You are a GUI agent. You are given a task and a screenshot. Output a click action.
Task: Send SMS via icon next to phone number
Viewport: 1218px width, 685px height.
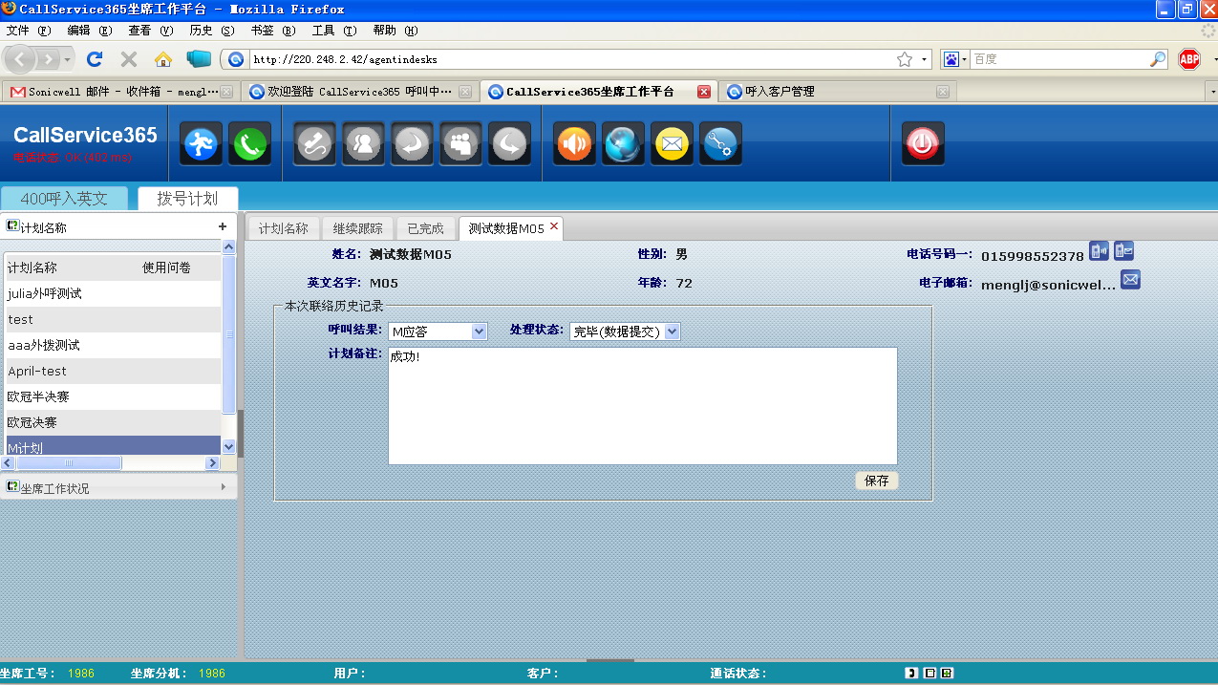pos(1123,252)
